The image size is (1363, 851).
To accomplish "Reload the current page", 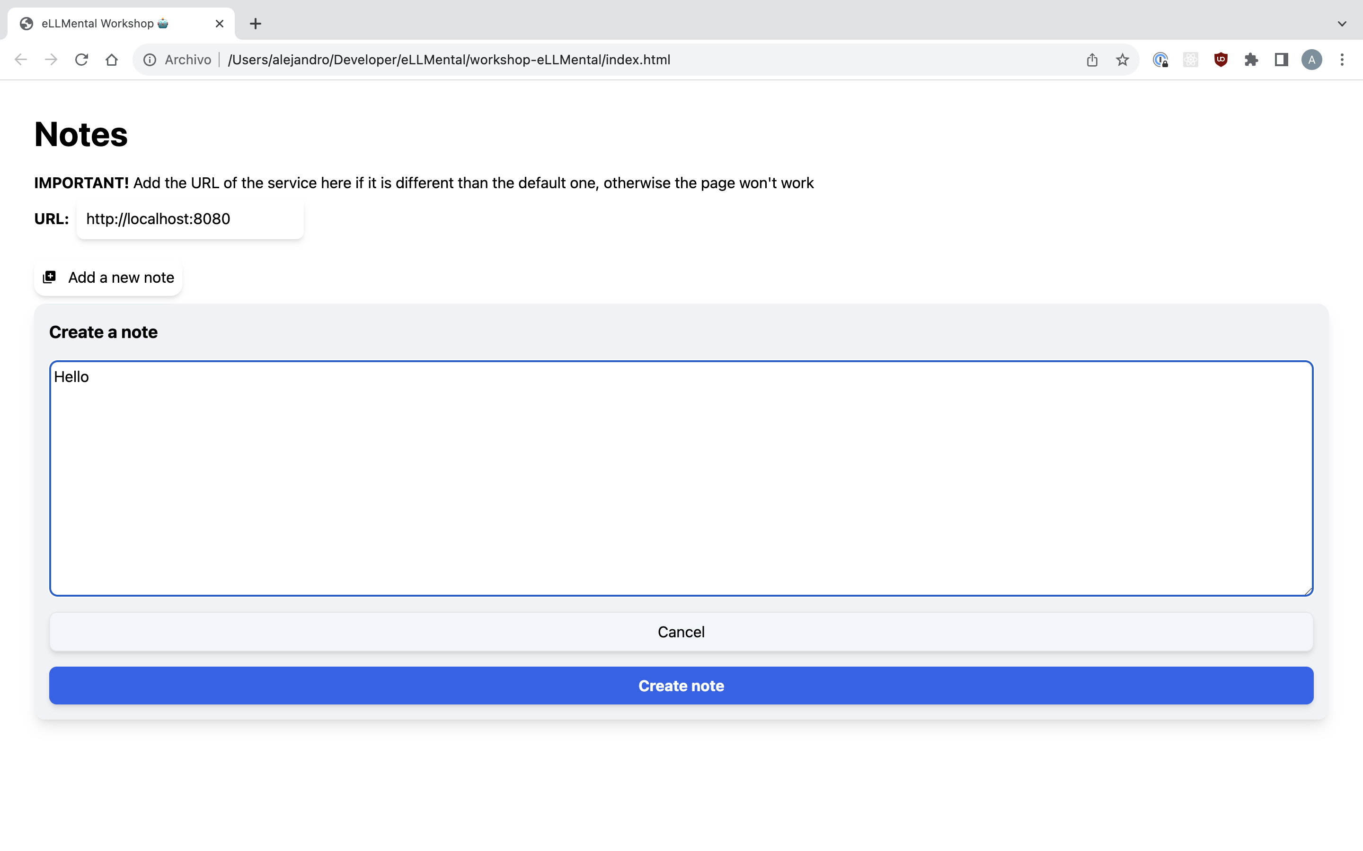I will [82, 60].
